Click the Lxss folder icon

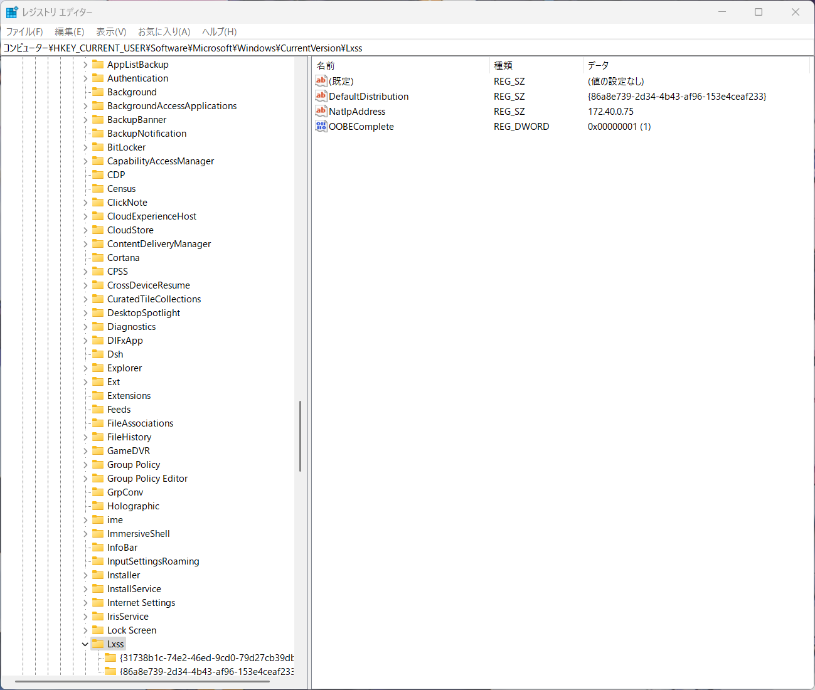[98, 644]
